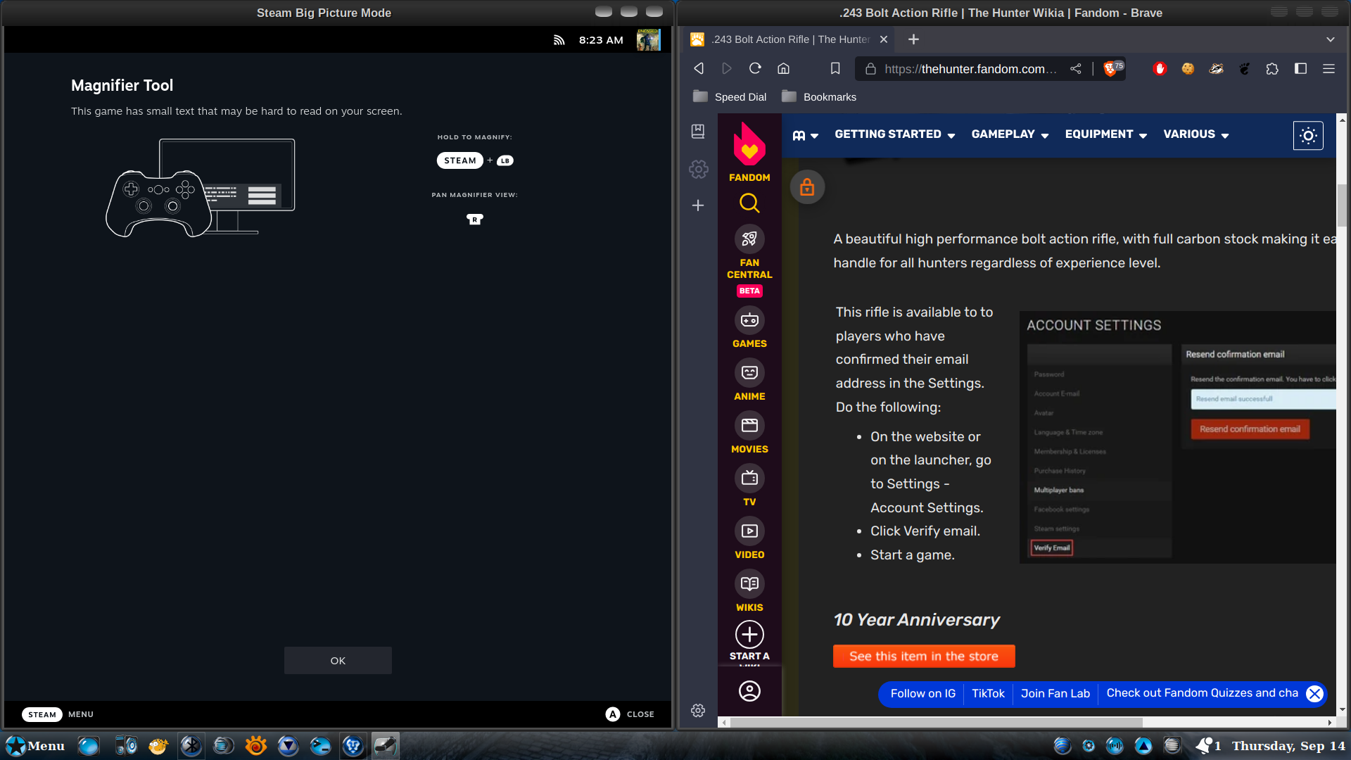This screenshot has height=760, width=1351.
Task: Open the Bluetooth icon in taskbar
Action: click(191, 746)
